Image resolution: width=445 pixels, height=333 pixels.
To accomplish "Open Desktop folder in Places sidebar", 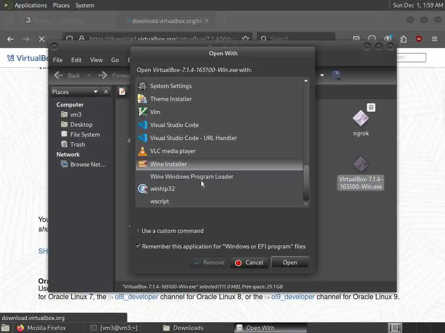I will tap(76, 124).
